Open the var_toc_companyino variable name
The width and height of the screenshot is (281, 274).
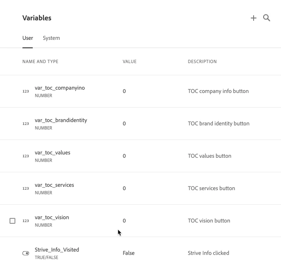pos(60,88)
